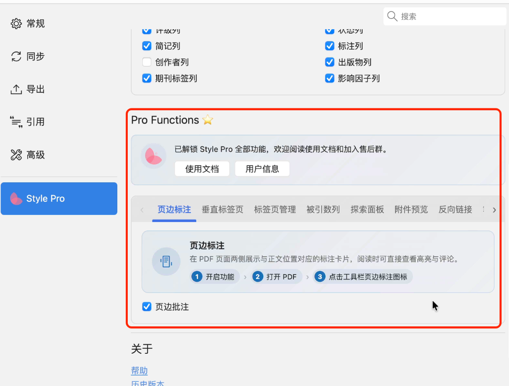
Task: Click the 使用文档 button
Action: 202,169
